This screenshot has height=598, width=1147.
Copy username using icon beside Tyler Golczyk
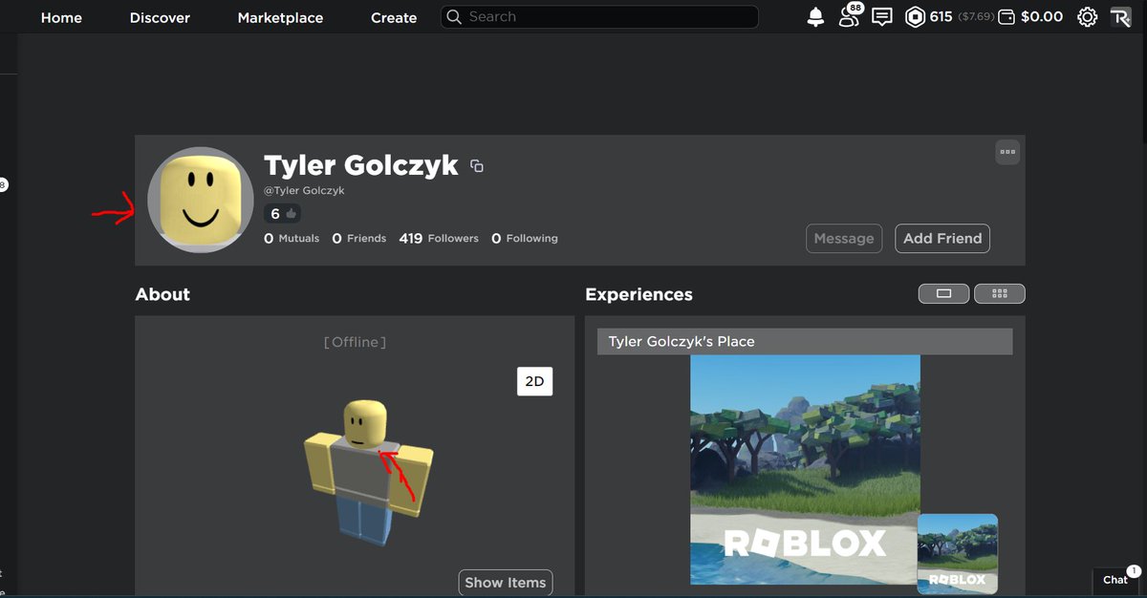point(477,166)
